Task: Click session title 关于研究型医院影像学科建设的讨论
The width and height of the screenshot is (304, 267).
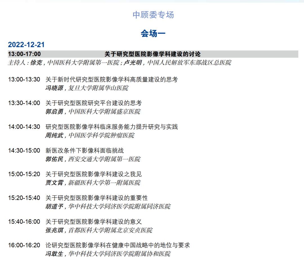Action: tap(153, 54)
